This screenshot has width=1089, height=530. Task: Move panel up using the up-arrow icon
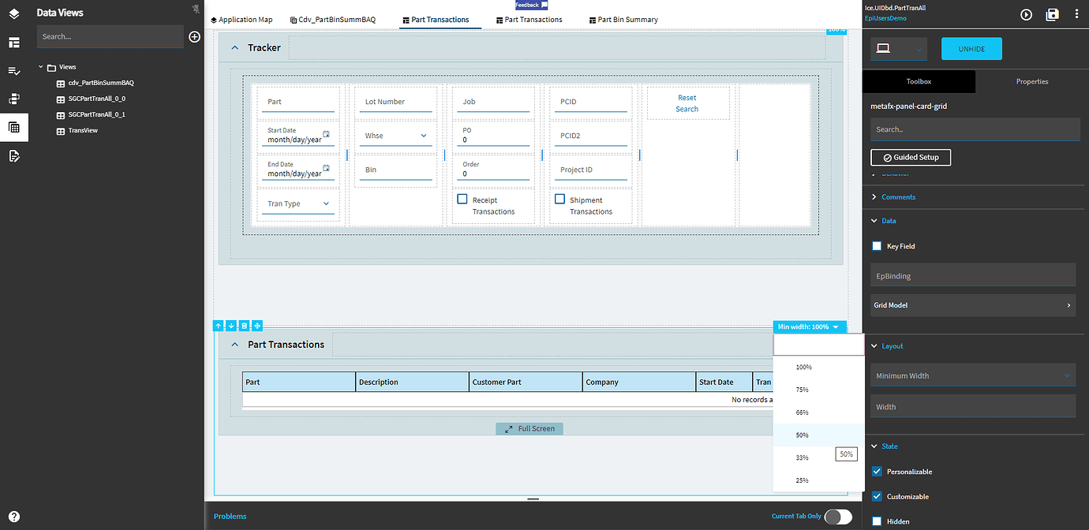pyautogui.click(x=219, y=325)
